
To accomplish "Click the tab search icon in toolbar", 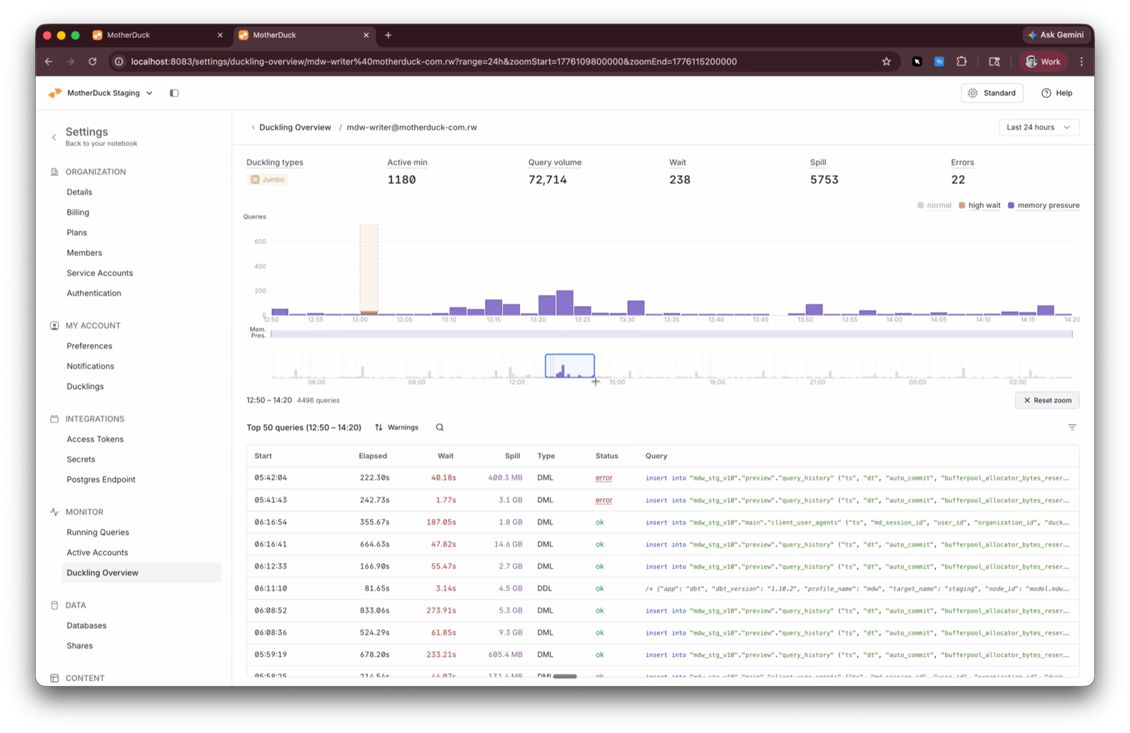I will (994, 62).
